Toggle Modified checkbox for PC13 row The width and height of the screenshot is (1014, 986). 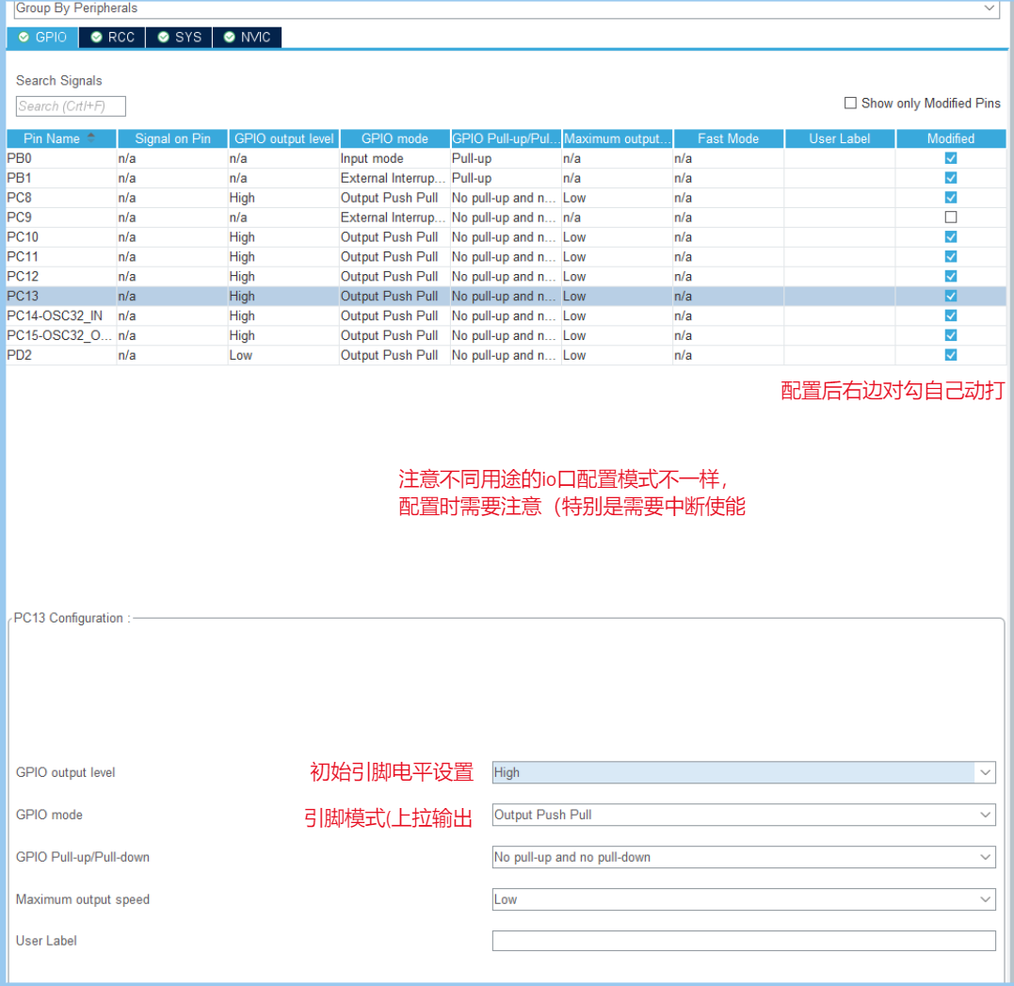click(x=951, y=297)
